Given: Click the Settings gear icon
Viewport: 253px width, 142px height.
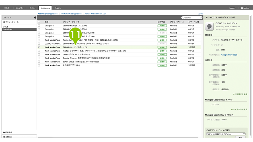Looking at the screenshot, I should (x=242, y=8).
